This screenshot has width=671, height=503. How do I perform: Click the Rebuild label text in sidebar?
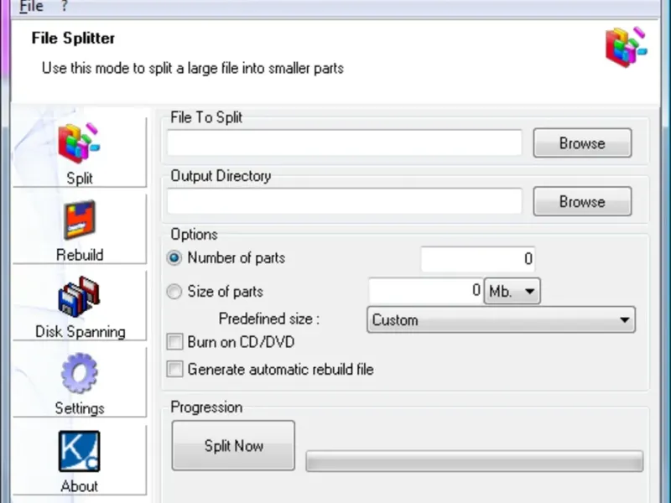(x=80, y=255)
